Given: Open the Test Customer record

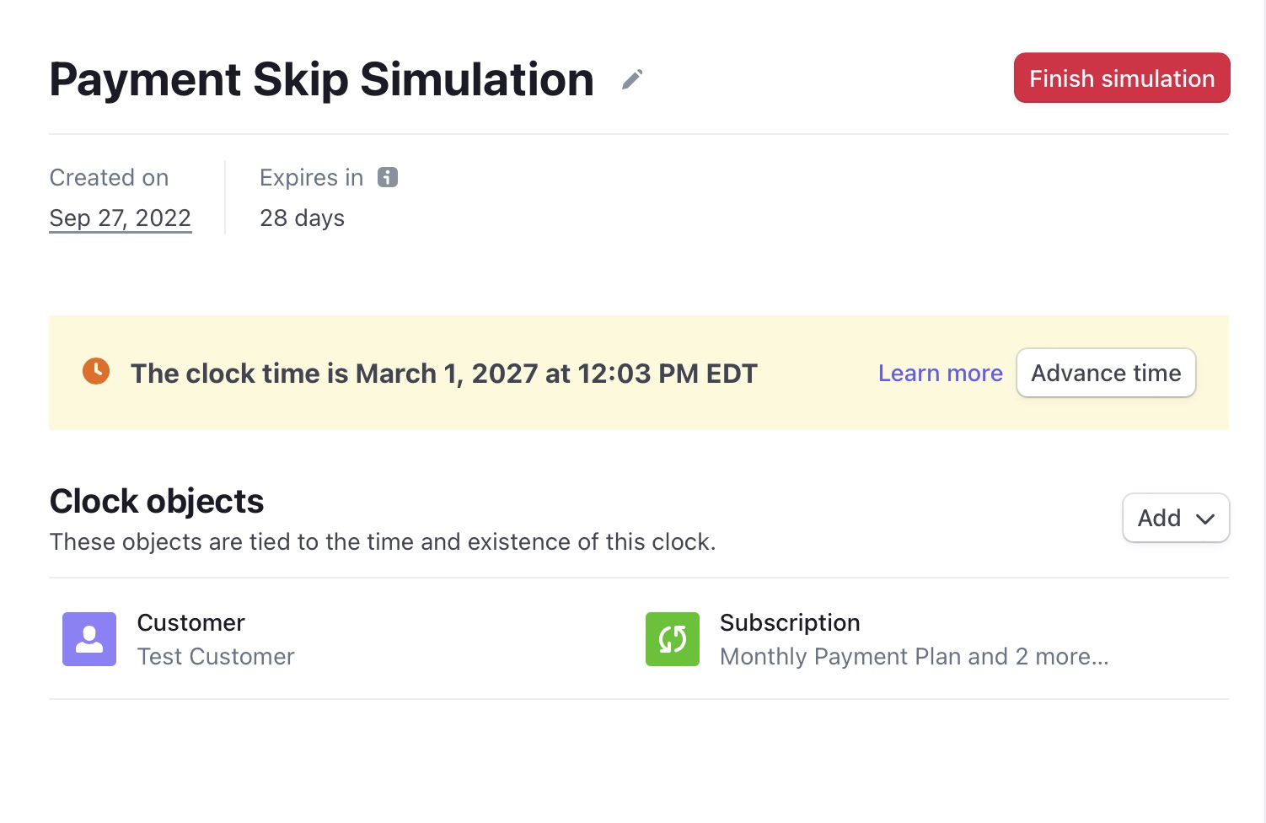Looking at the screenshot, I should (216, 656).
